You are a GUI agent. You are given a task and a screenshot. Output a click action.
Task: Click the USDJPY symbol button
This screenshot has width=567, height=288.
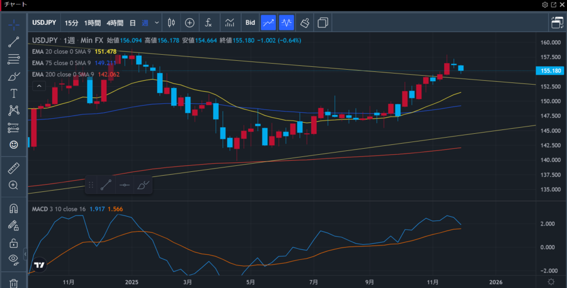pyautogui.click(x=45, y=23)
